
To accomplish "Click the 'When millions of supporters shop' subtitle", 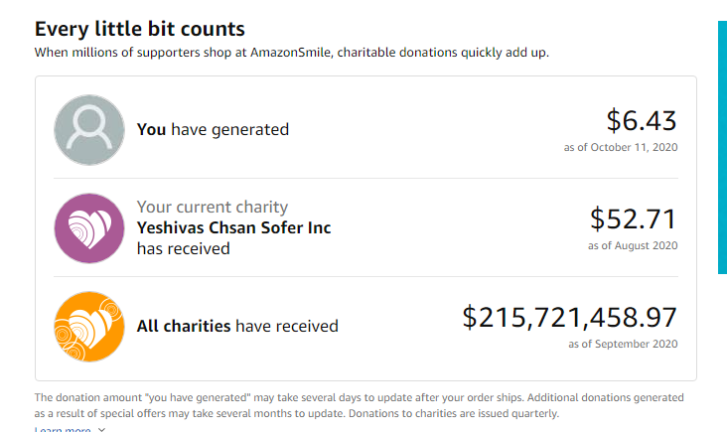I will tap(291, 52).
